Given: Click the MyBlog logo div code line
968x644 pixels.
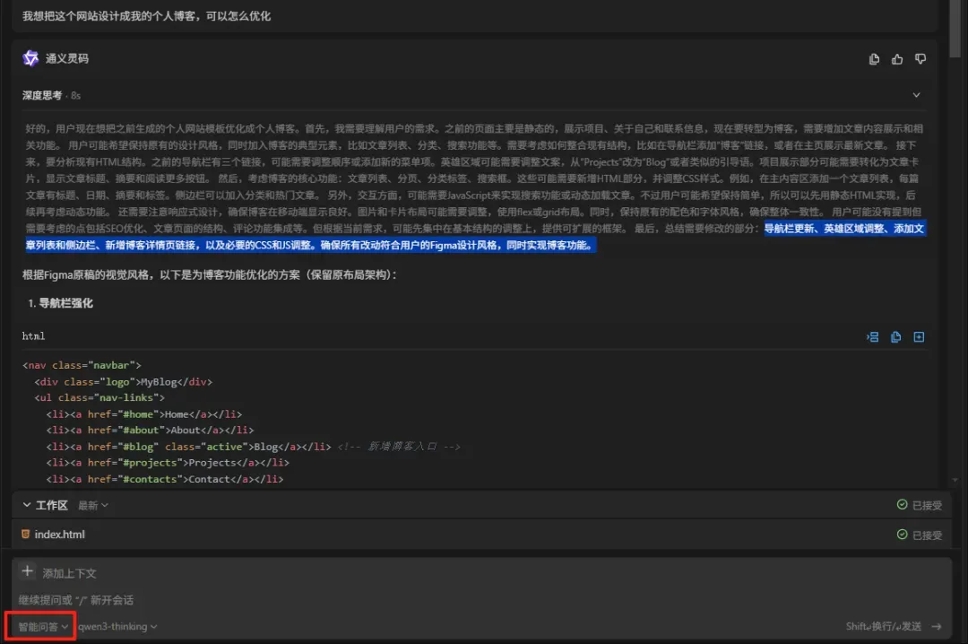Looking at the screenshot, I should tap(124, 382).
